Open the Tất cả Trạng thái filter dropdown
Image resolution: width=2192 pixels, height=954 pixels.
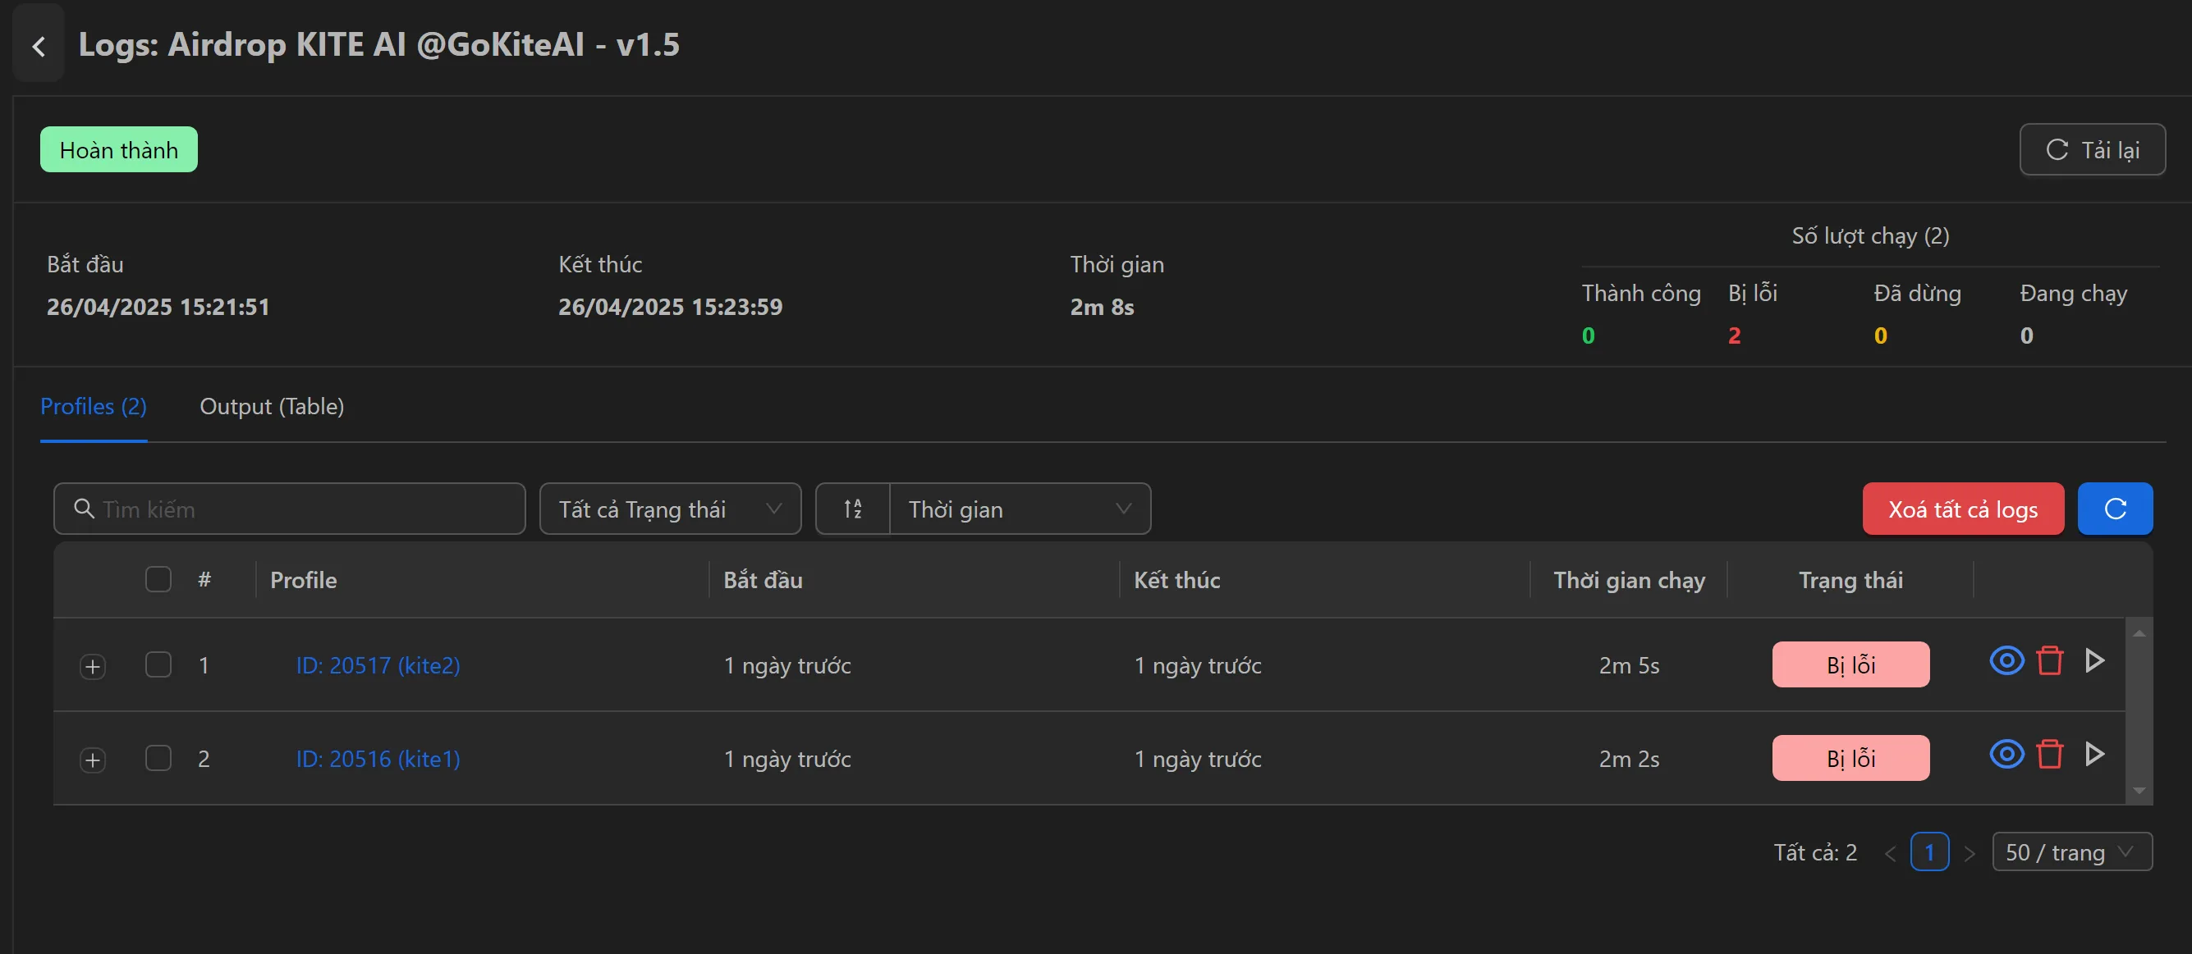coord(670,509)
